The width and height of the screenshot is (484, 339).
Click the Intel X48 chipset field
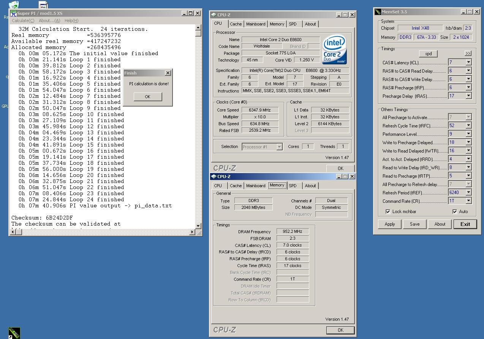(420, 28)
